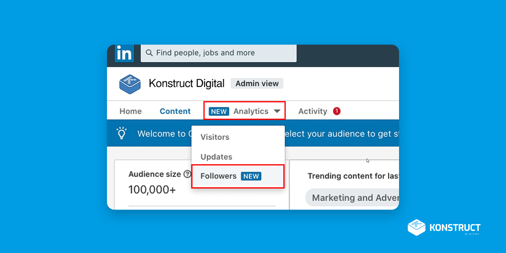Click the Activity notification badge
Viewport: 506px width, 253px height.
point(337,111)
